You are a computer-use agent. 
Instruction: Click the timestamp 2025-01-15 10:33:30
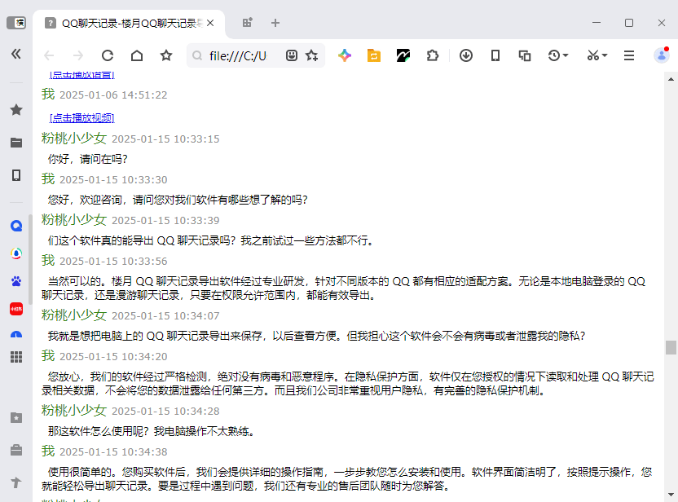point(113,180)
